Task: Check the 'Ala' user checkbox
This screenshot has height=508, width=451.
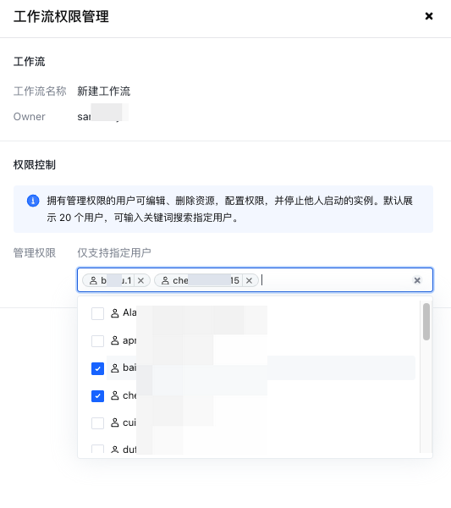Action: click(x=97, y=313)
